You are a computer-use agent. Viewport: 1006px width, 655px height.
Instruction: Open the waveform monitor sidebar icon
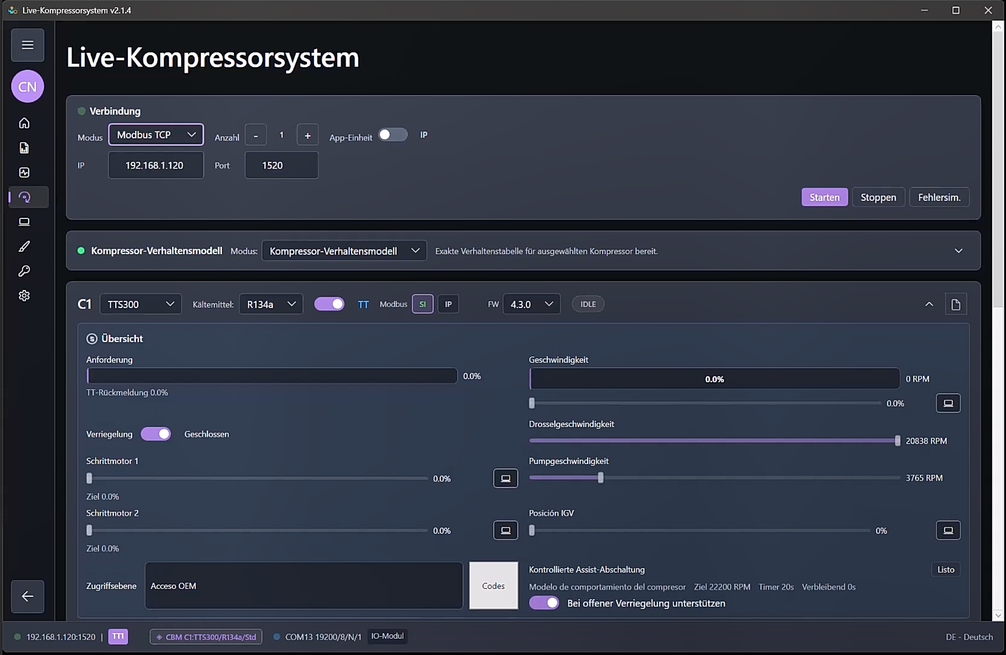[24, 173]
